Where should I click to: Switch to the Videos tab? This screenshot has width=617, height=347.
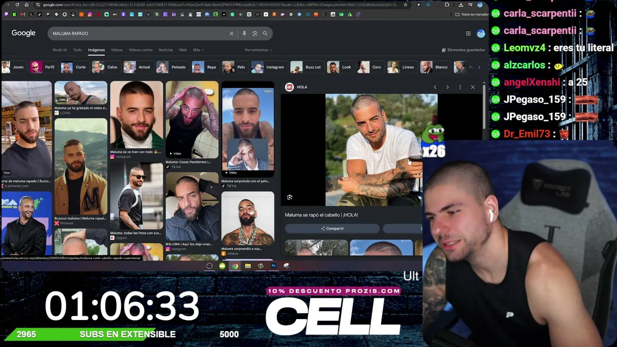(117, 50)
